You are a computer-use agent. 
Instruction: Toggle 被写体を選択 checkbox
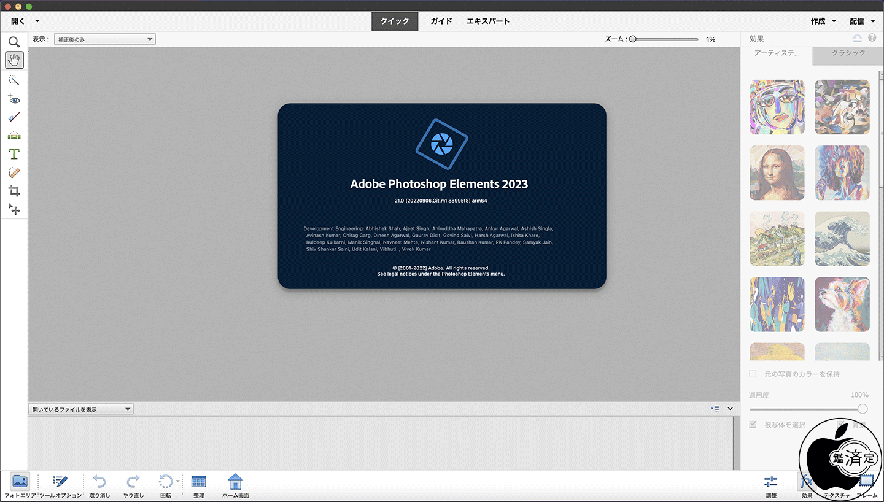pos(753,425)
